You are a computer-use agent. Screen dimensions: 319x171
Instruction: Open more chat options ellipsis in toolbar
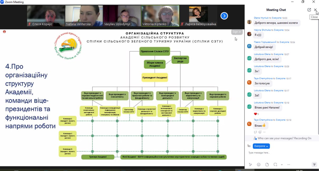[289, 164]
